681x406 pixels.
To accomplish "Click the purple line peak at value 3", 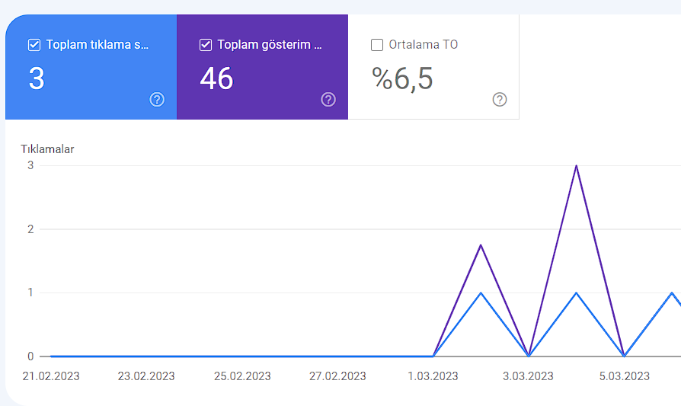I will click(x=577, y=166).
